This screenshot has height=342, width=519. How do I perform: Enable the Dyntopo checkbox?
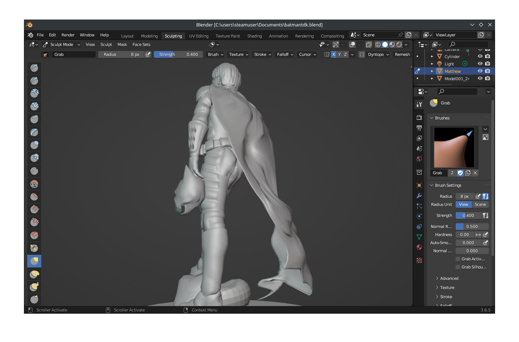[x=362, y=54]
